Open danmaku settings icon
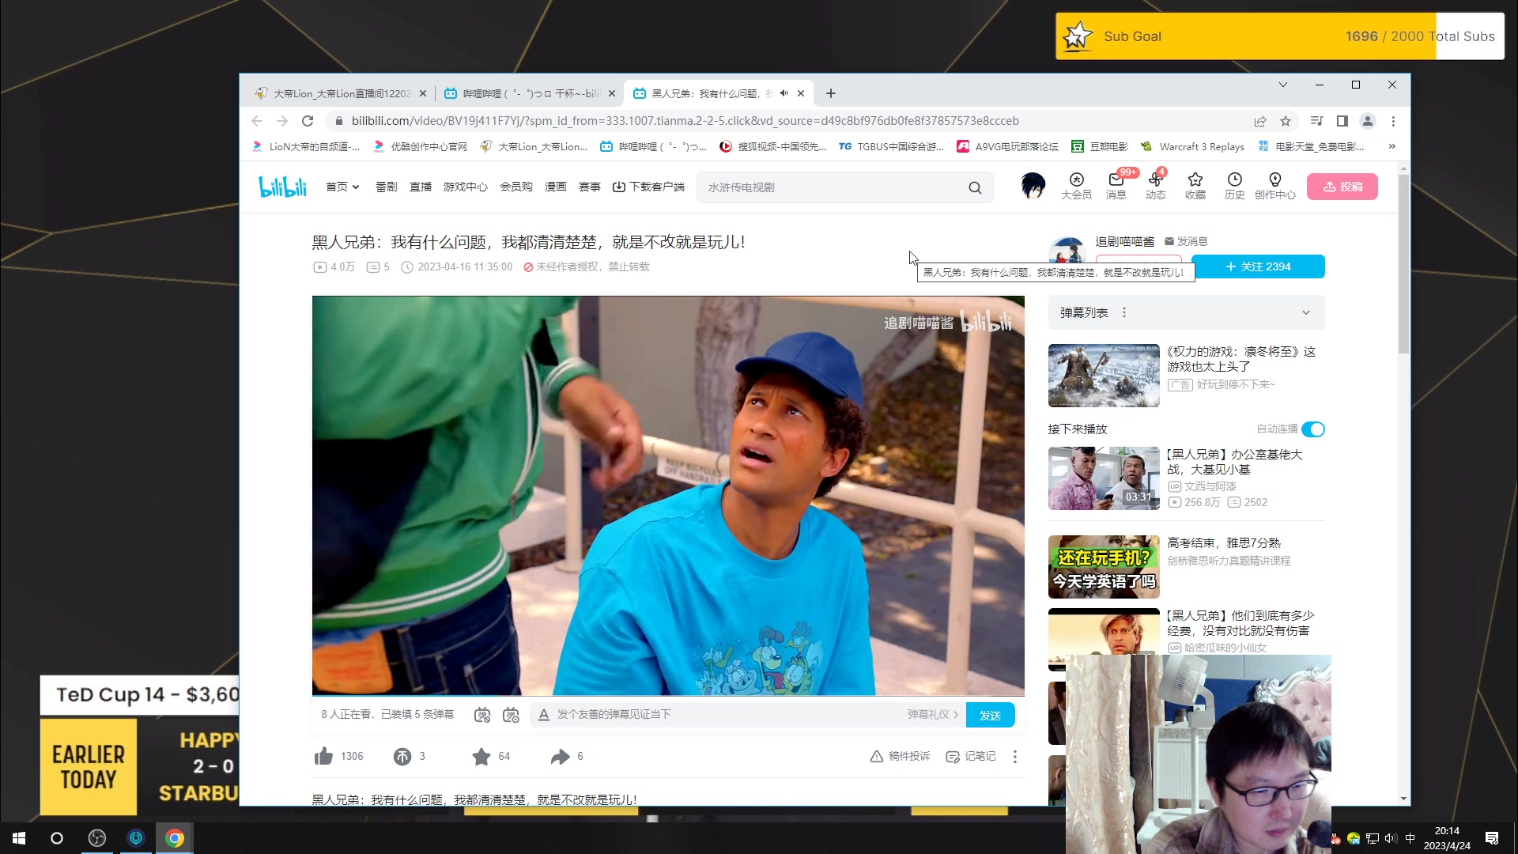The height and width of the screenshot is (854, 1518). (x=511, y=715)
